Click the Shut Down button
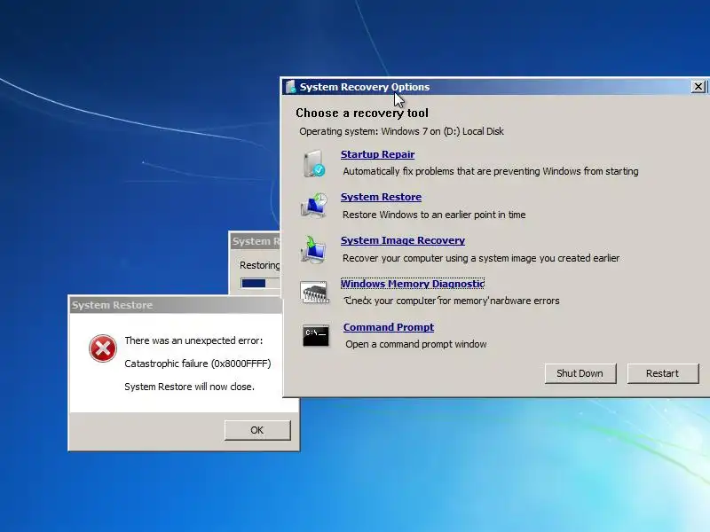The image size is (710, 532). pyautogui.click(x=580, y=373)
